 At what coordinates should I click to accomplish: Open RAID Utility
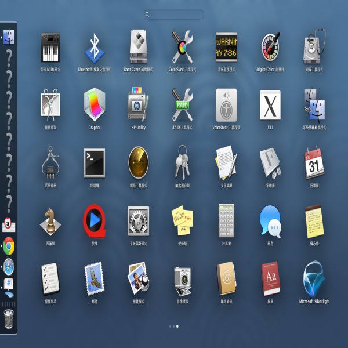click(x=182, y=105)
